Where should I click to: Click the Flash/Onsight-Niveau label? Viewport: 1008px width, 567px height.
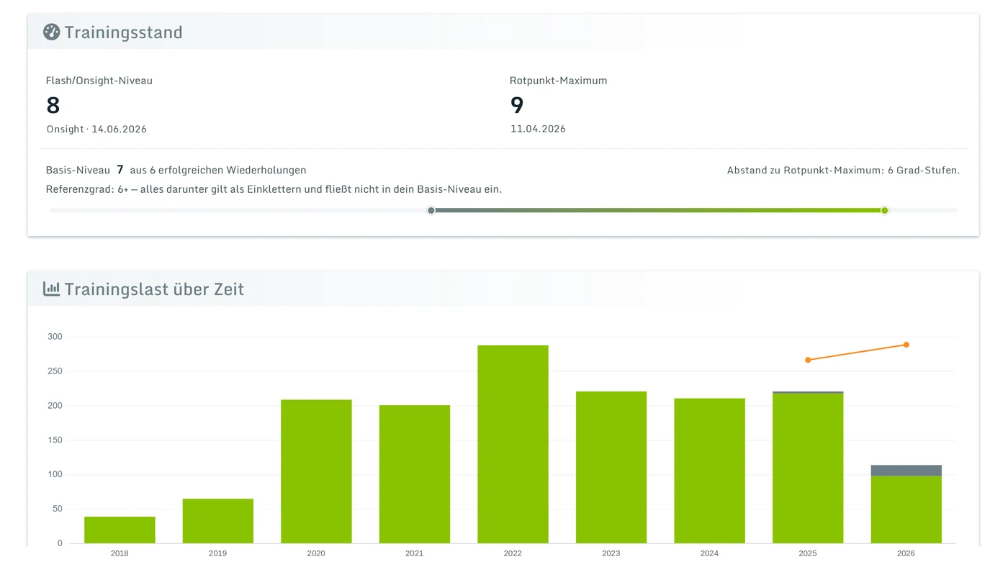pyautogui.click(x=99, y=81)
